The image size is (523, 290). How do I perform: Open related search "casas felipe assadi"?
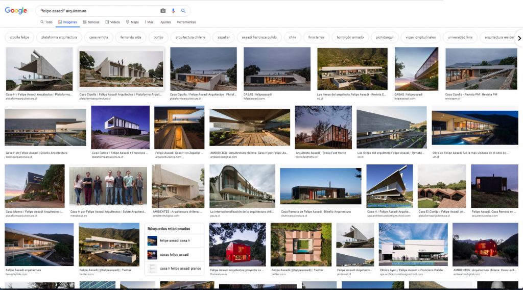tap(174, 255)
